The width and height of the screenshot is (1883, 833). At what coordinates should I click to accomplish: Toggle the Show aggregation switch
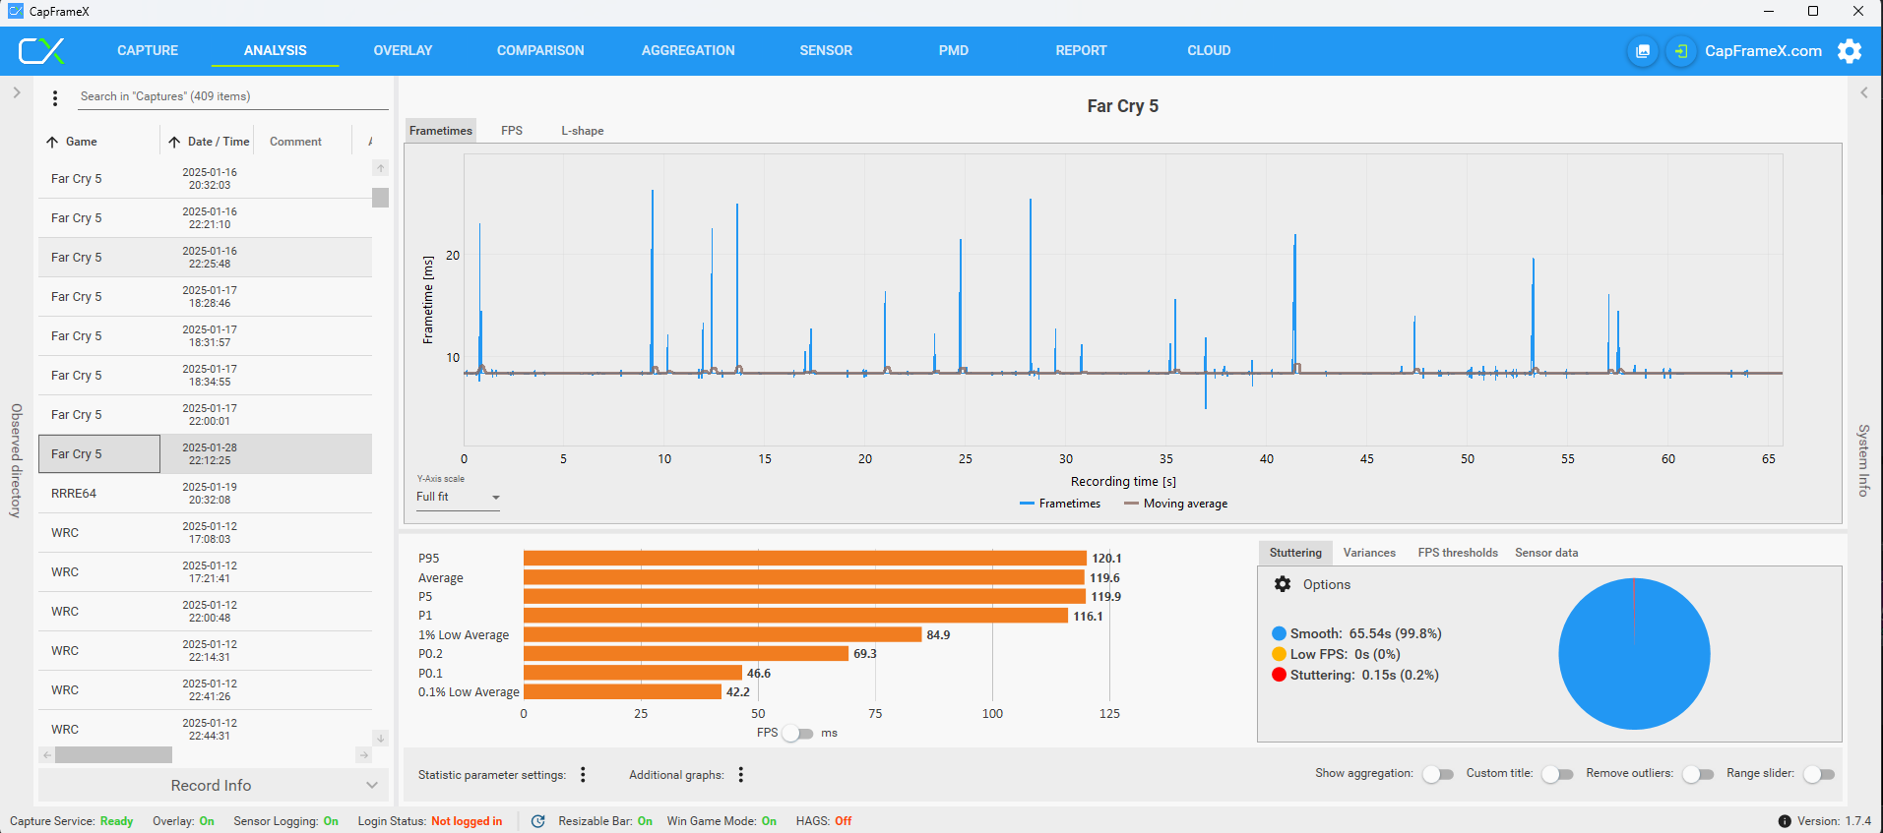[x=1437, y=774]
